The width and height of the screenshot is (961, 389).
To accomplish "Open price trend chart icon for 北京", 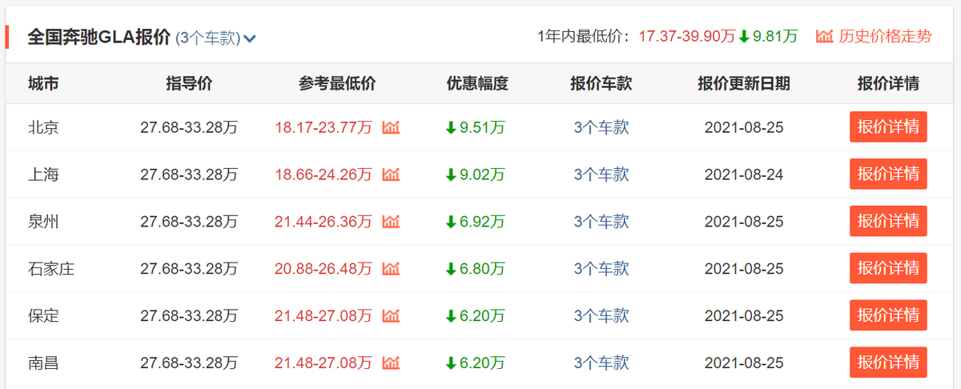I will [391, 127].
